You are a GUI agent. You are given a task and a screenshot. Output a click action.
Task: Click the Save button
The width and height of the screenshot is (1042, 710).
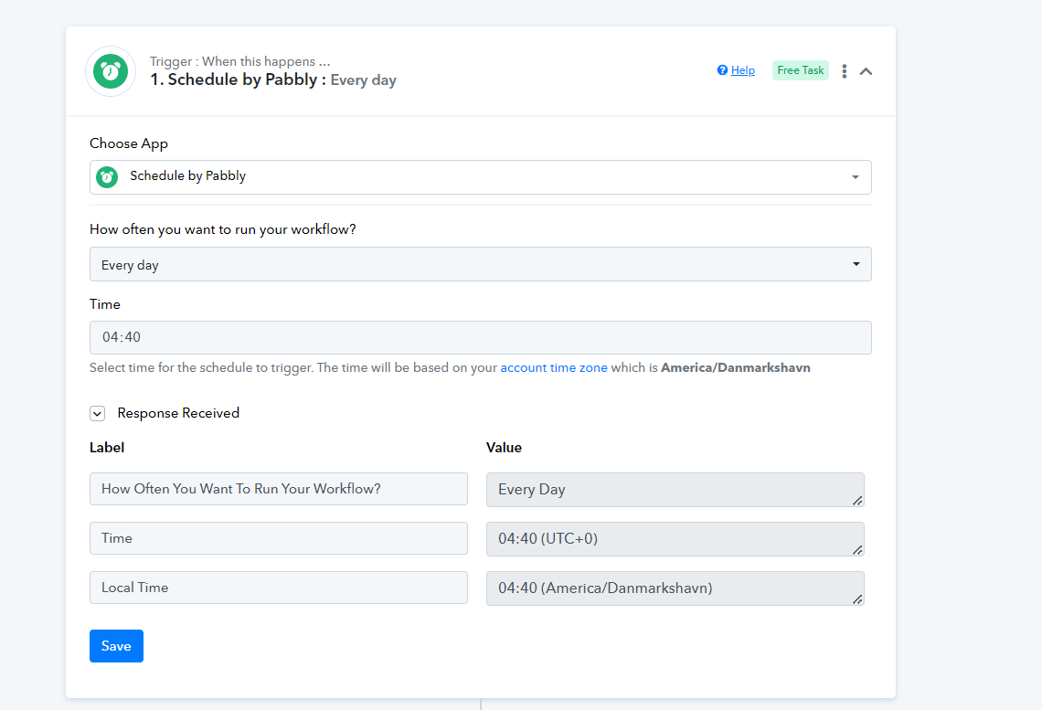click(116, 646)
